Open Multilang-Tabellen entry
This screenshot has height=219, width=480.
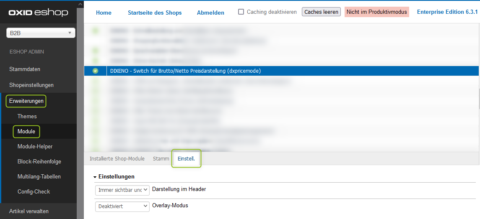coord(39,177)
